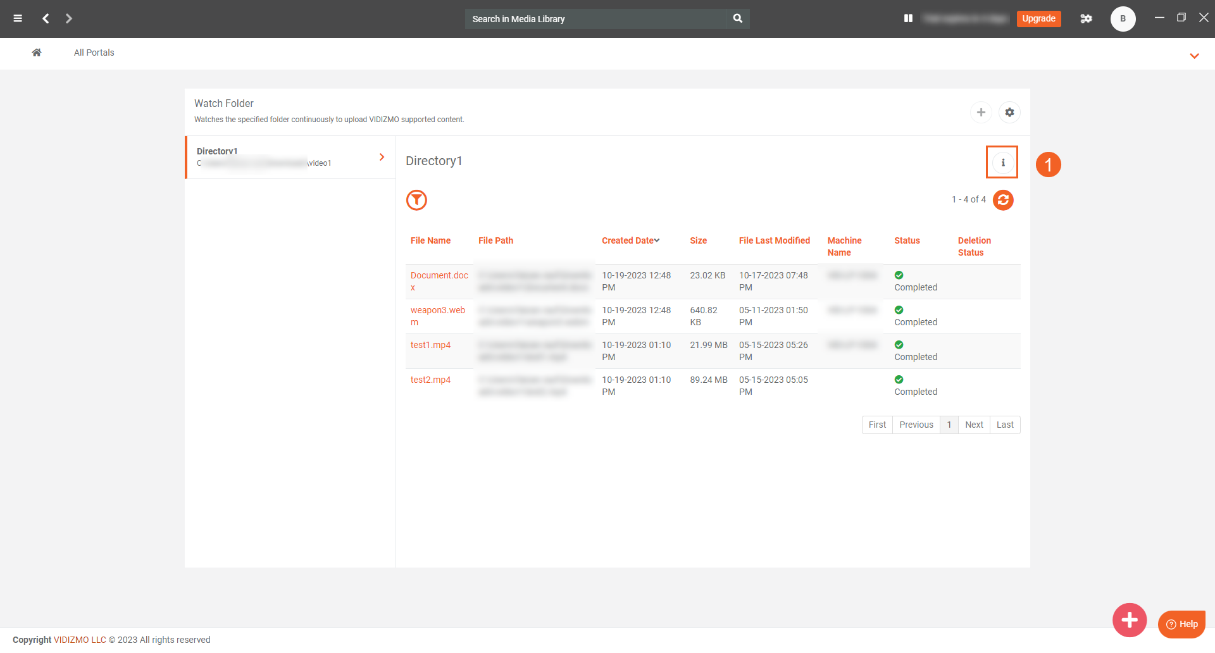The image size is (1215, 653).
Task: Open All Portals tab
Action: tap(94, 53)
